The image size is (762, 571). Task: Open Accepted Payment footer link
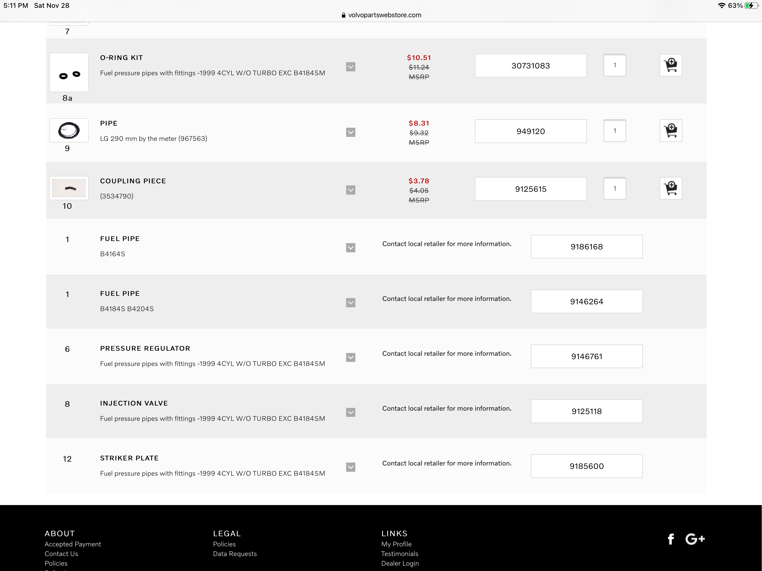coord(73,544)
